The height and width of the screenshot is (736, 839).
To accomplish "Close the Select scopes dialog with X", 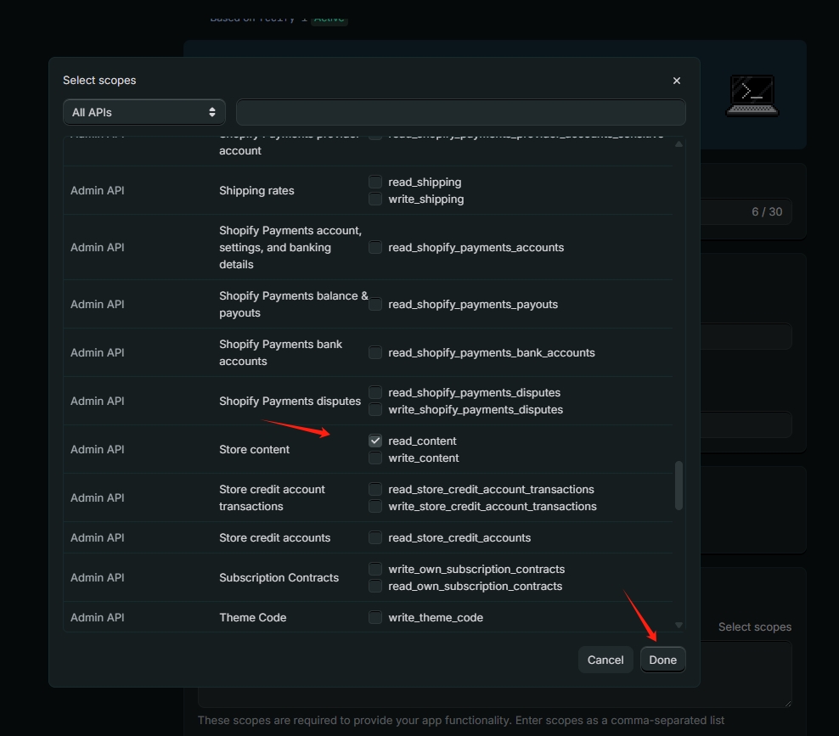I will (x=677, y=81).
